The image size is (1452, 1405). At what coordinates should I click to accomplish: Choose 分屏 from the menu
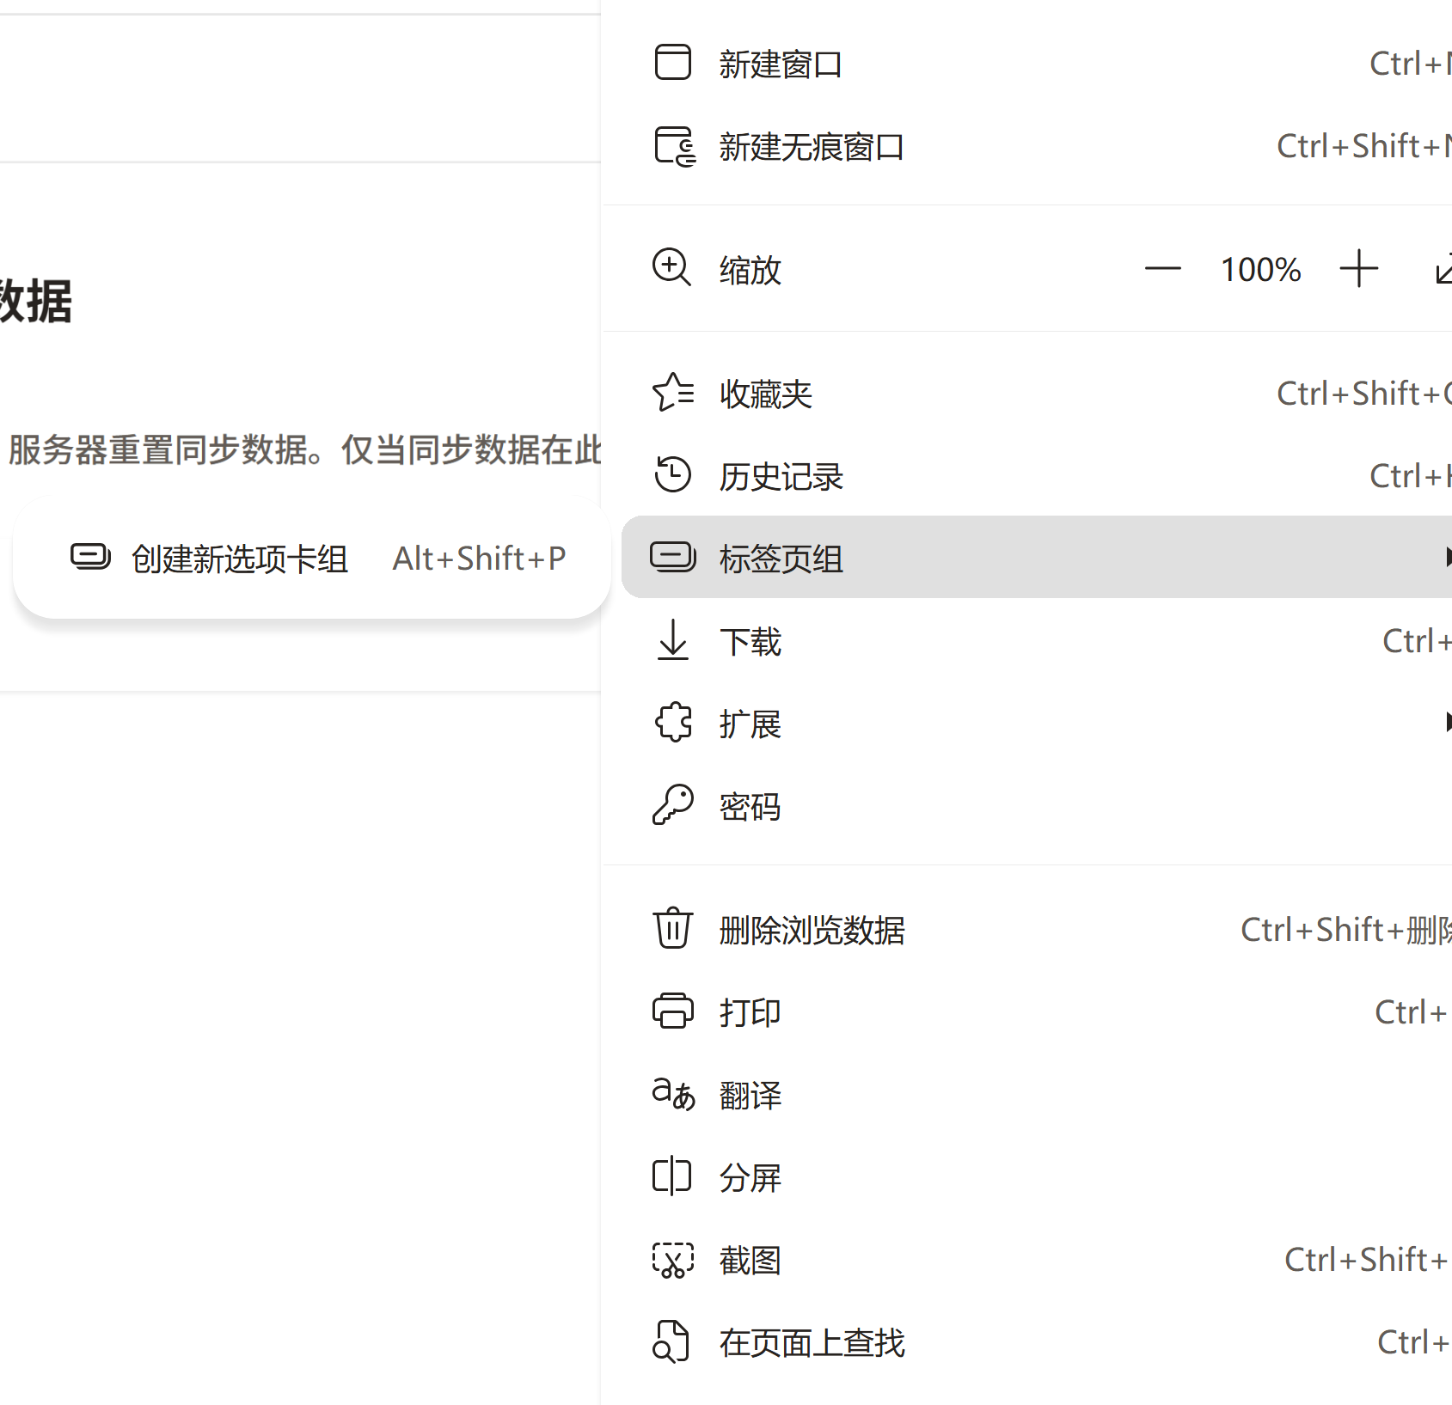pos(1036,1177)
